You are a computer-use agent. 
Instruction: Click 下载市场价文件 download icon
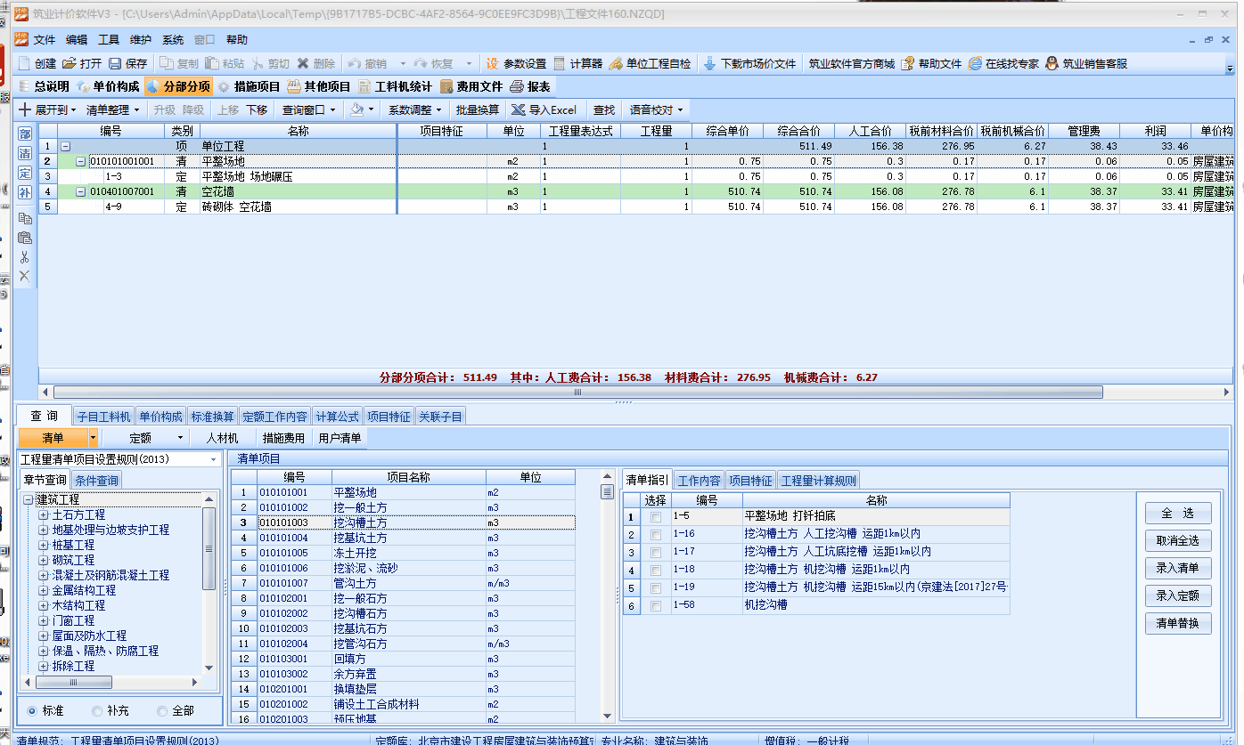click(x=710, y=64)
